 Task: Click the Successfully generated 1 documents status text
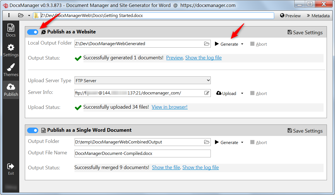[x=123, y=58]
